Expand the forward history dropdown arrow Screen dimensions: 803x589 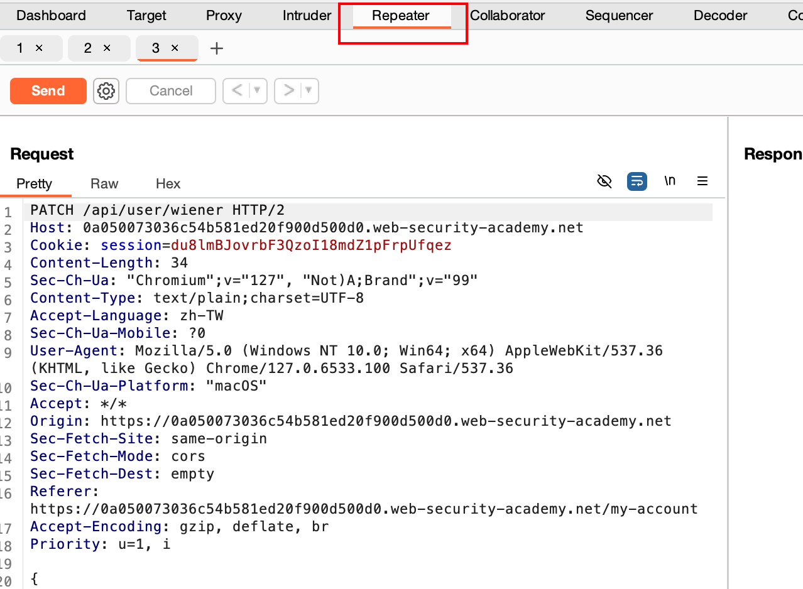point(309,91)
